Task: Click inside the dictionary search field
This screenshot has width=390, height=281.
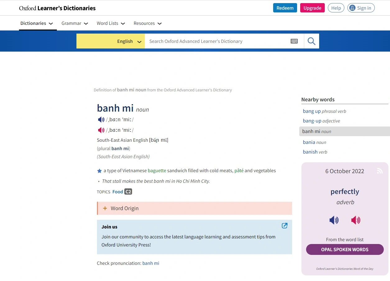Action: coord(218,41)
